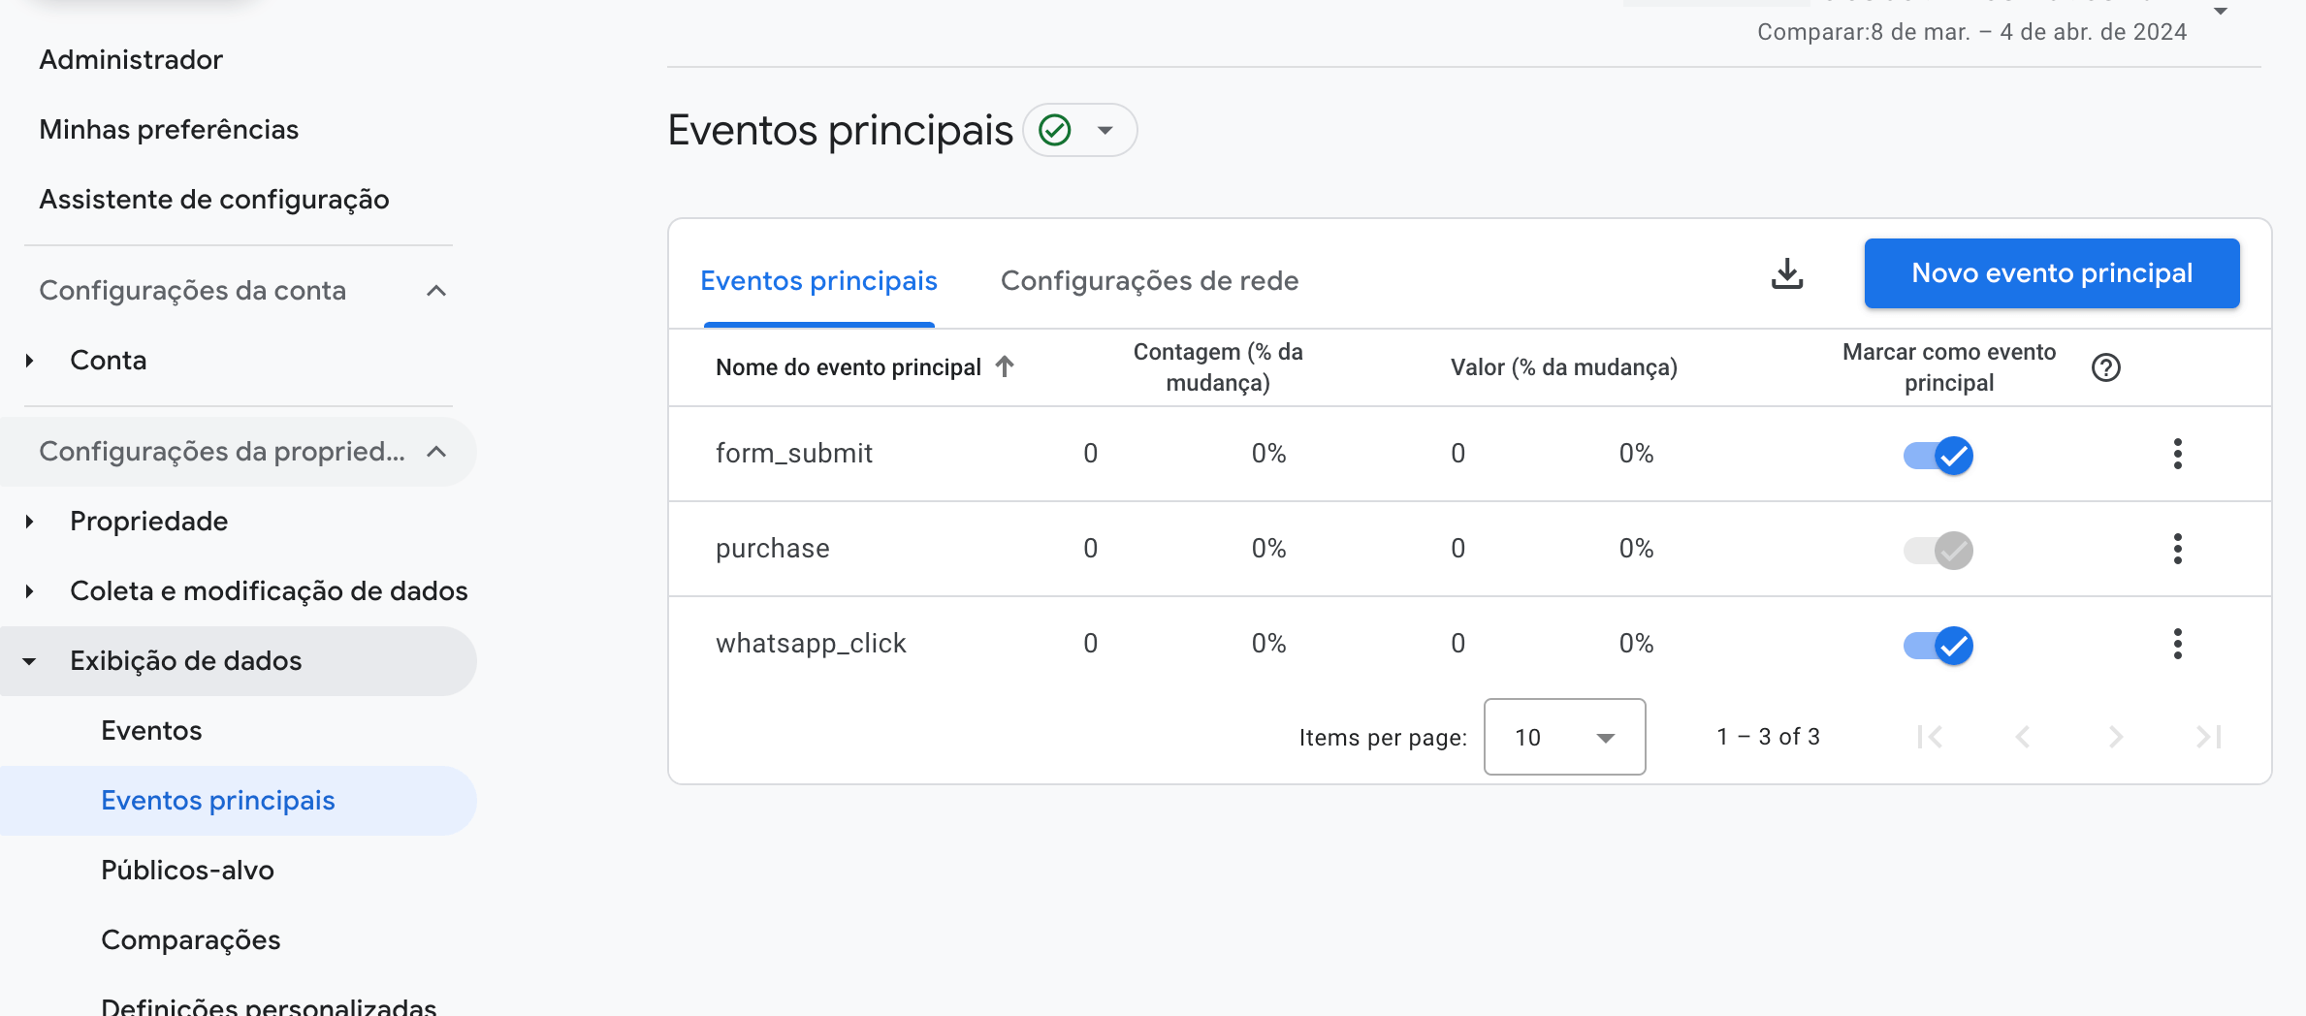The width and height of the screenshot is (2306, 1016).
Task: Toggle off form_submit as key event
Action: 1938,455
